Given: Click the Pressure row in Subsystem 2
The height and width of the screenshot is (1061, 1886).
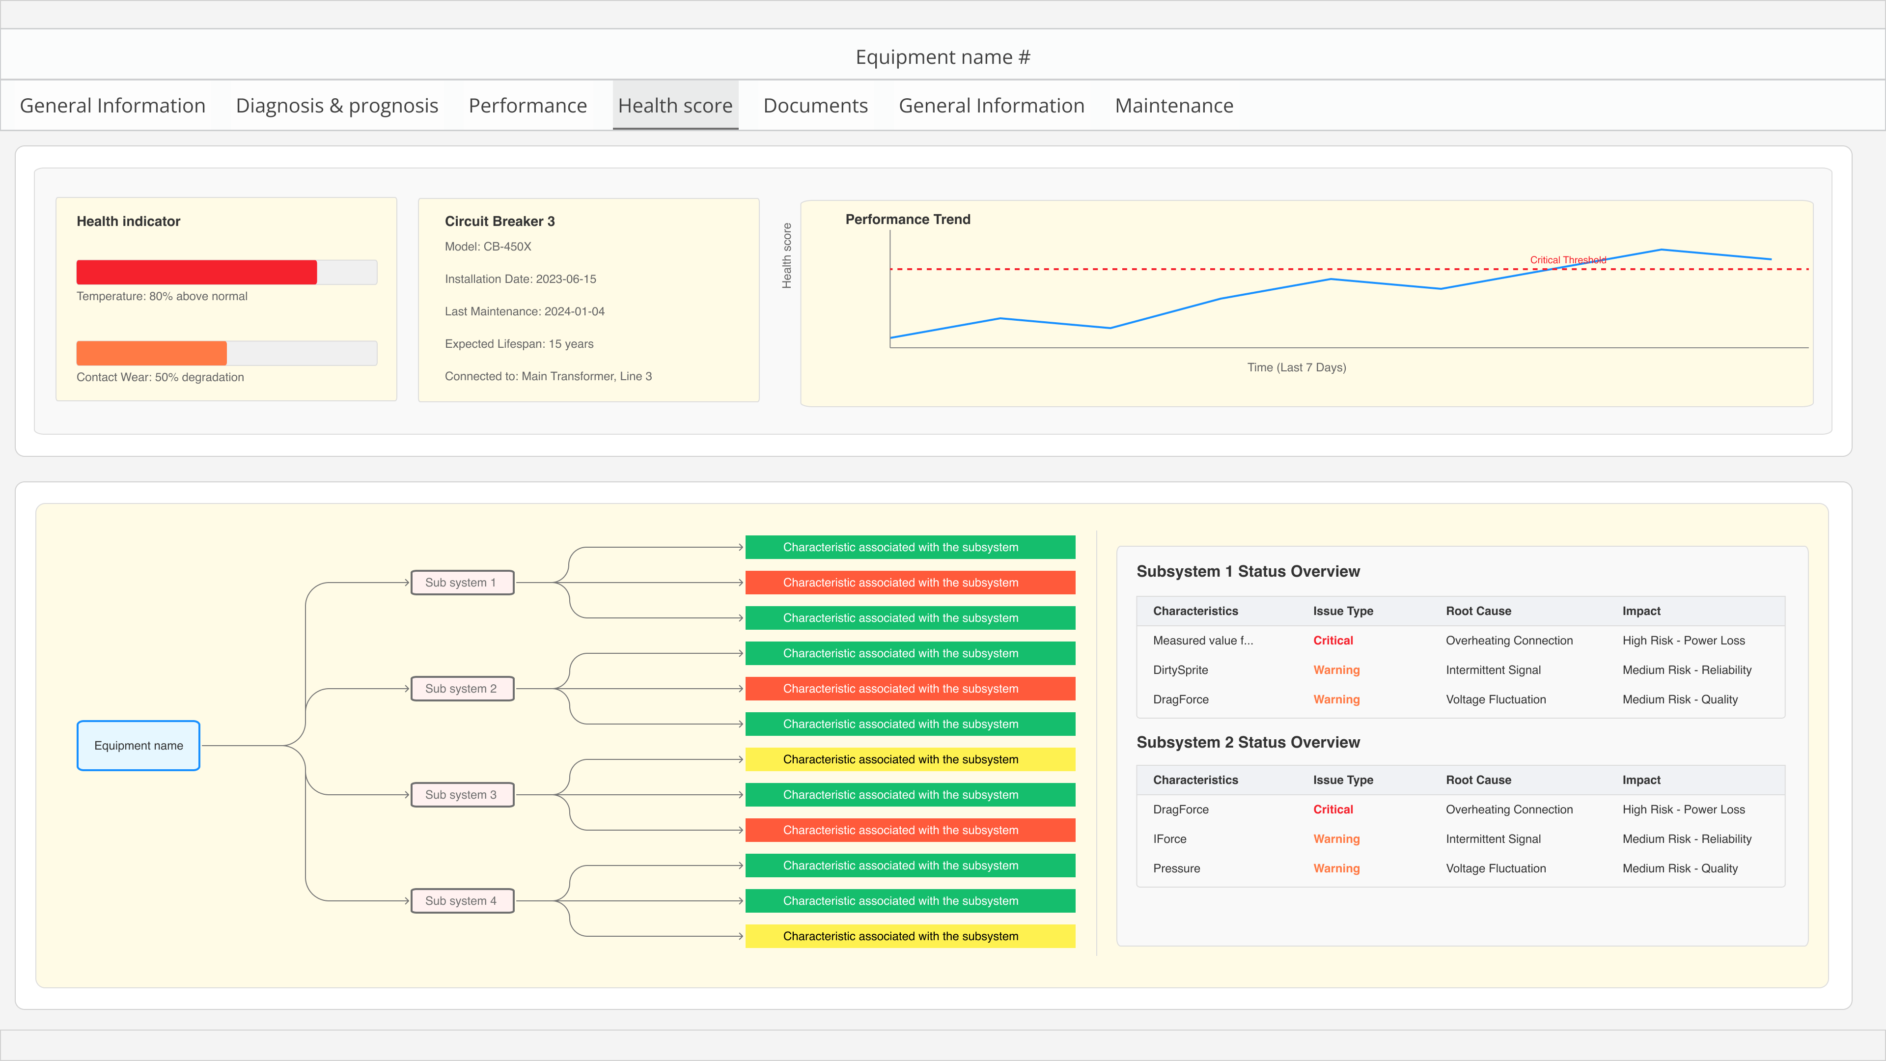Looking at the screenshot, I should coord(1176,867).
